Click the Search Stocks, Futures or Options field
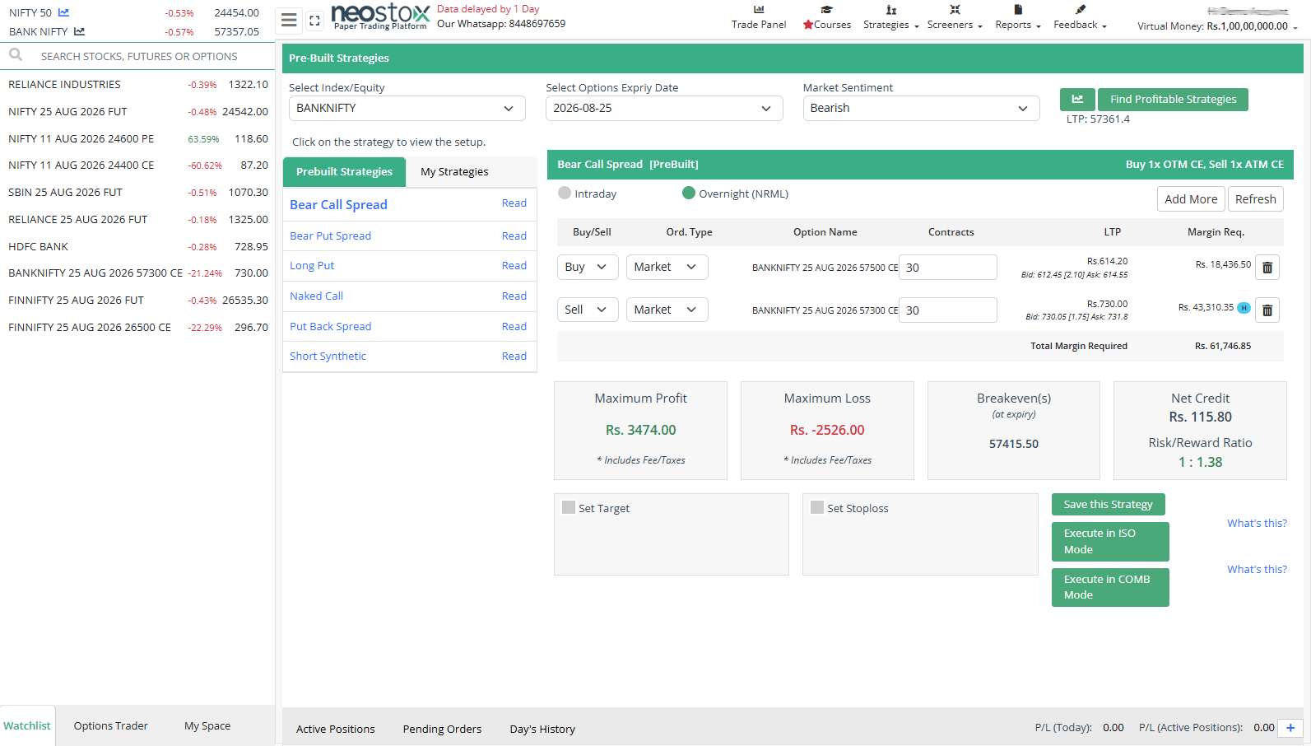Viewport: 1311px width, 746px height. [139, 56]
